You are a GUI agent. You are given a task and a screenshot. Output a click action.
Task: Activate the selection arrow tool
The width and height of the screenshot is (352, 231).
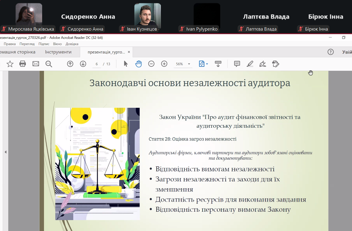click(x=126, y=64)
